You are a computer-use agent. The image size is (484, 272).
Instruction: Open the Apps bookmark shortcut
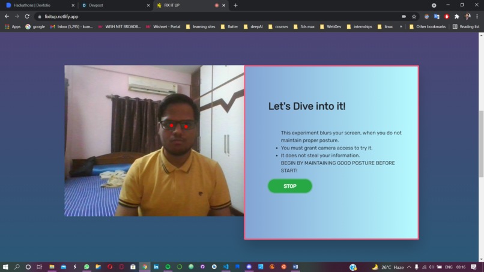click(x=13, y=26)
